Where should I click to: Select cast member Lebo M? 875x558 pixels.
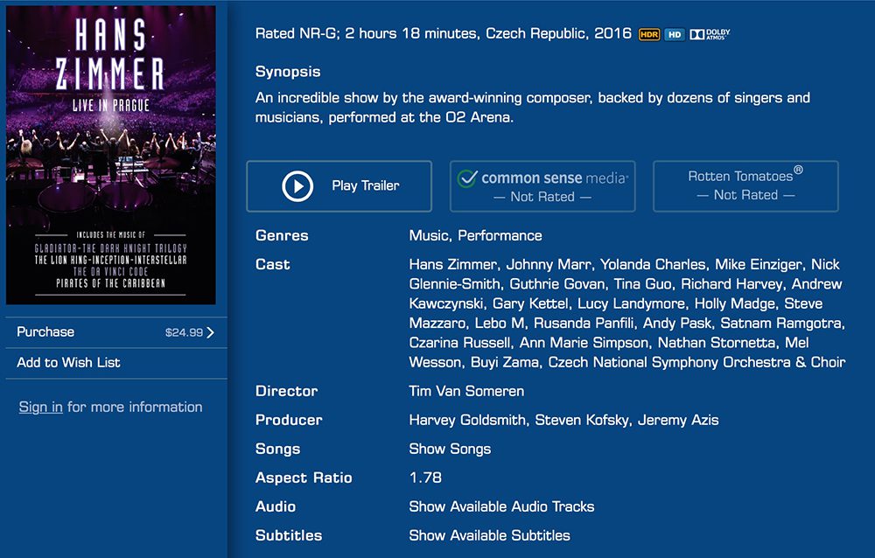[x=500, y=323]
